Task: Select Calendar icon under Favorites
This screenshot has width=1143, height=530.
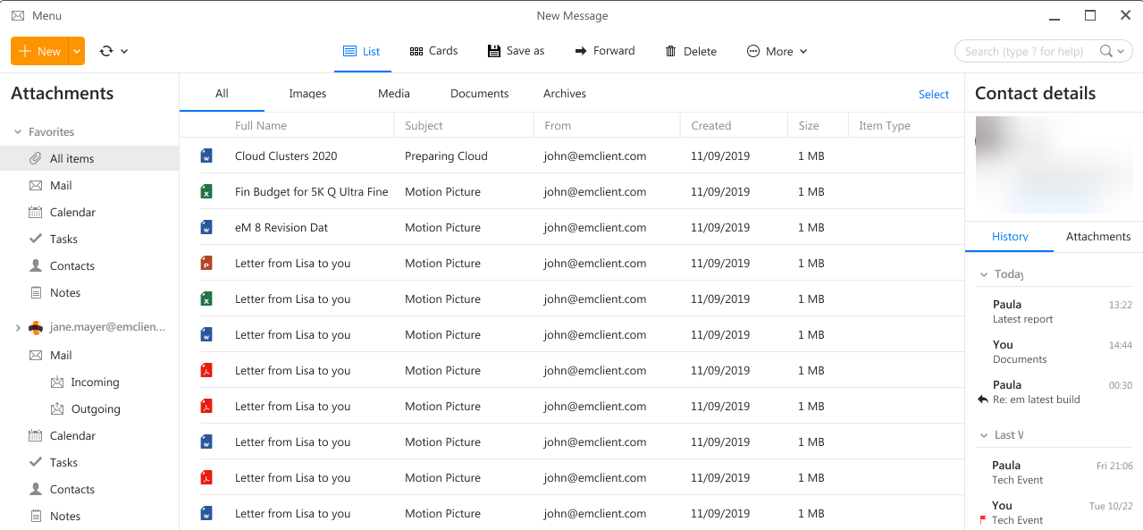Action: 36,213
